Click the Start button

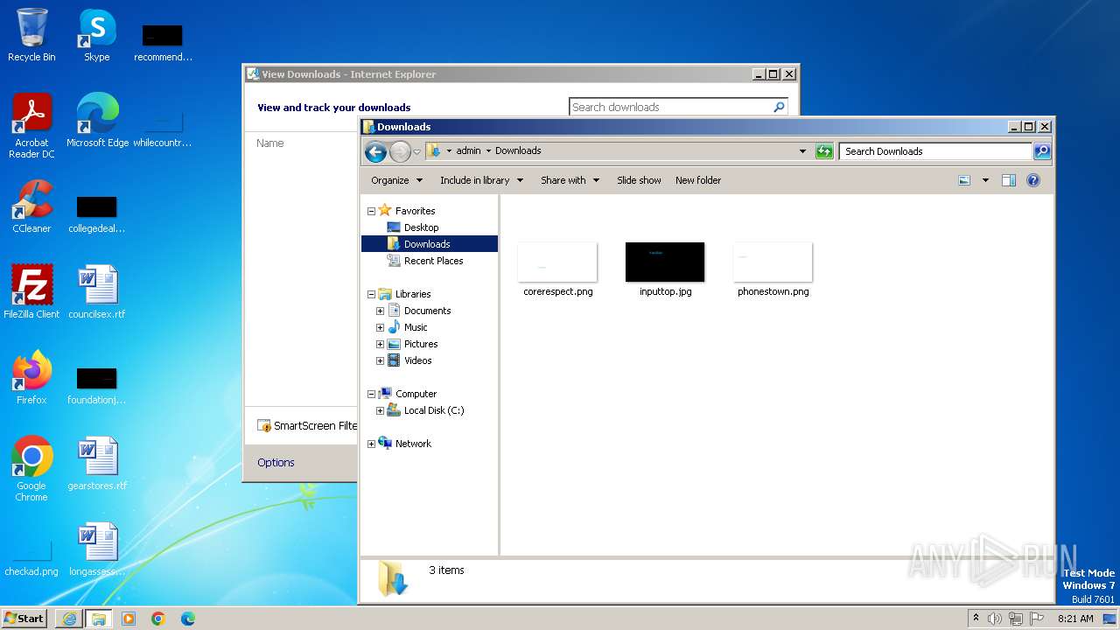coord(24,618)
